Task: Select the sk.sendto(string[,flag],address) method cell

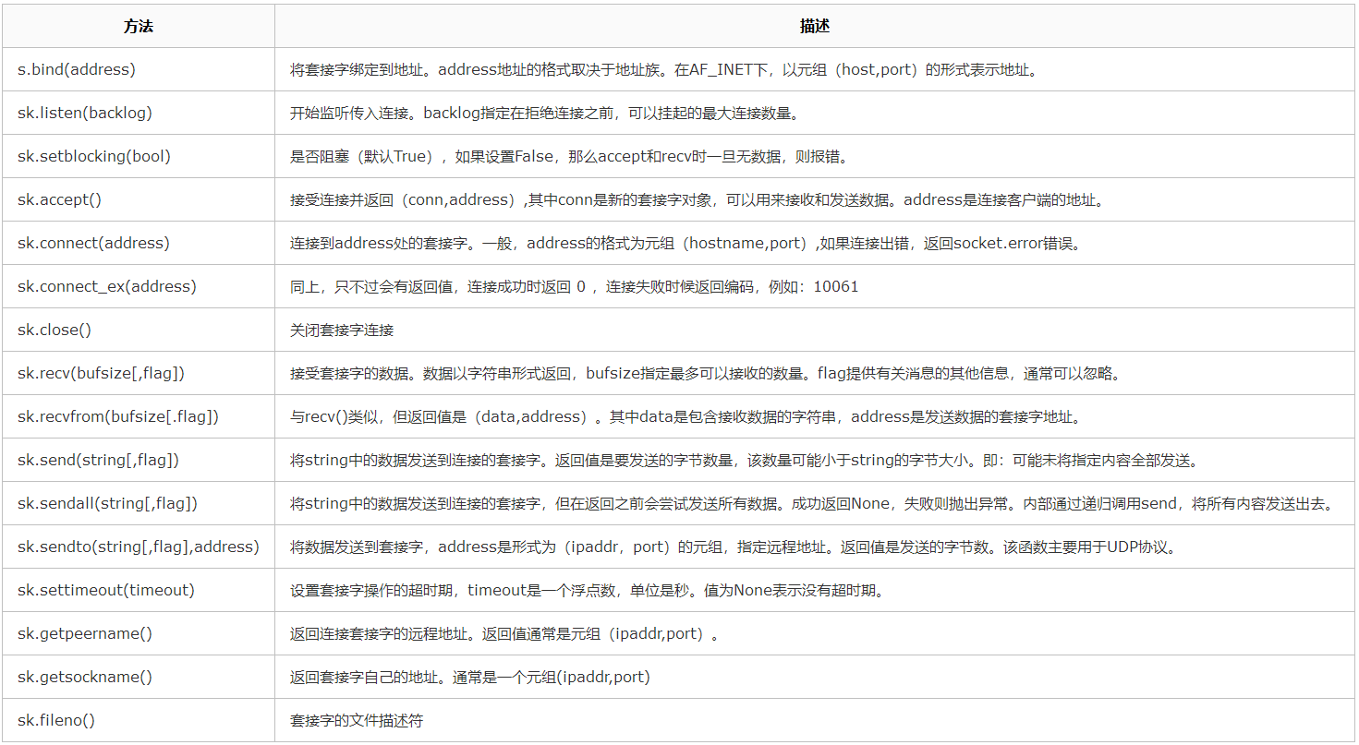Action: [x=139, y=547]
